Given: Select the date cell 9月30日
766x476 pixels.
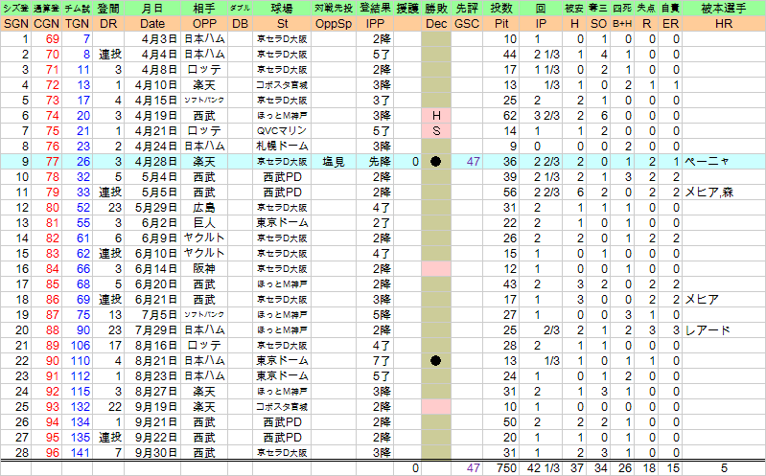Looking at the screenshot, I should tap(154, 453).
